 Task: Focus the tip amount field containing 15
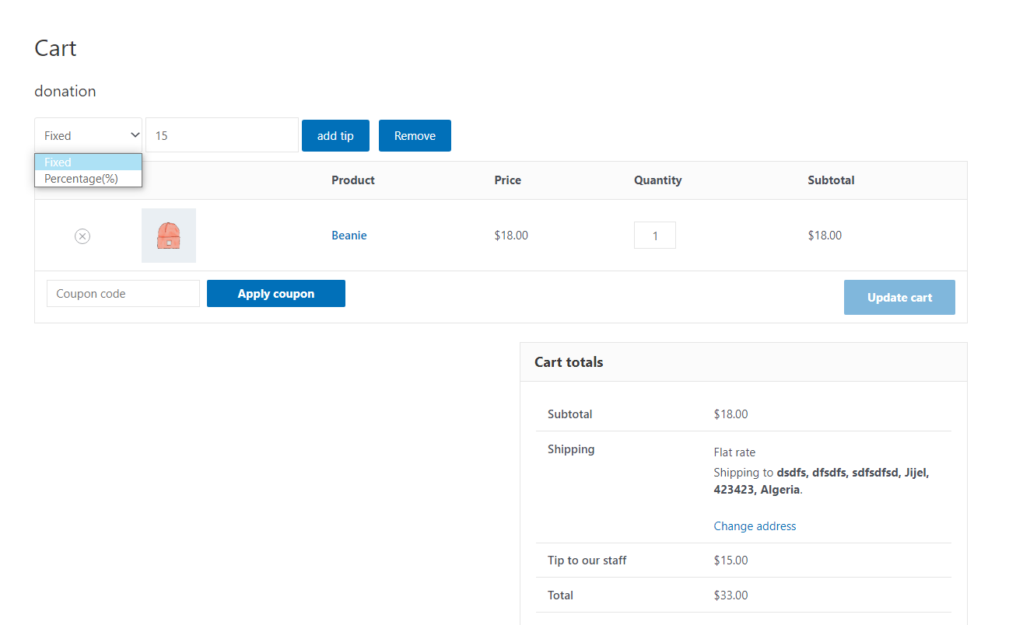222,135
